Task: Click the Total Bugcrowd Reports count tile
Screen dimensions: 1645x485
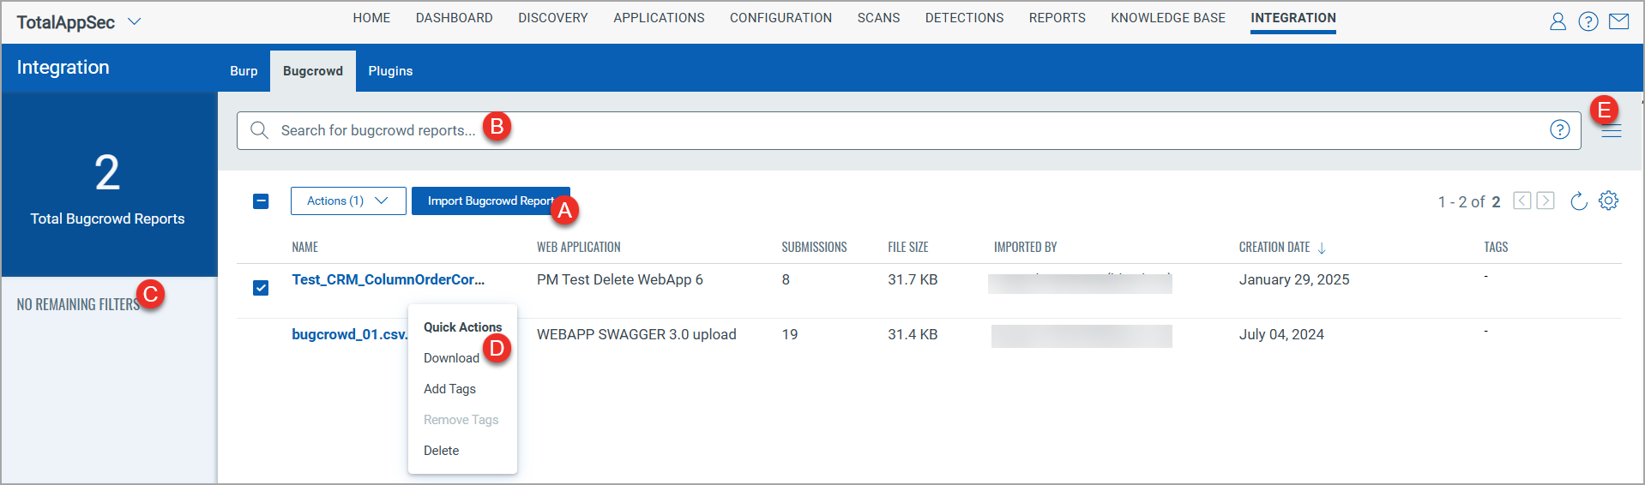Action: (x=109, y=184)
